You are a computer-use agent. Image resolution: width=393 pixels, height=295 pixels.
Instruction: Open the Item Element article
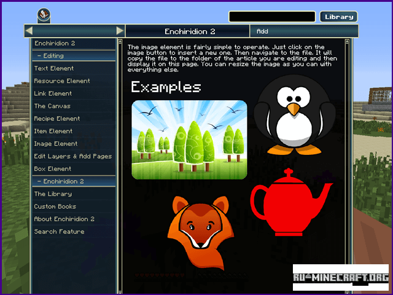74,131
